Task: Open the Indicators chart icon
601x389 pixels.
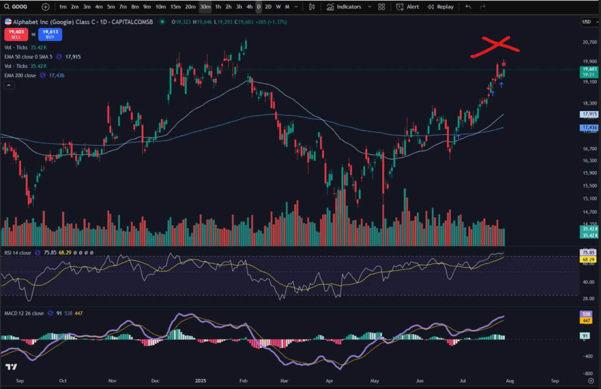Action: 330,7
